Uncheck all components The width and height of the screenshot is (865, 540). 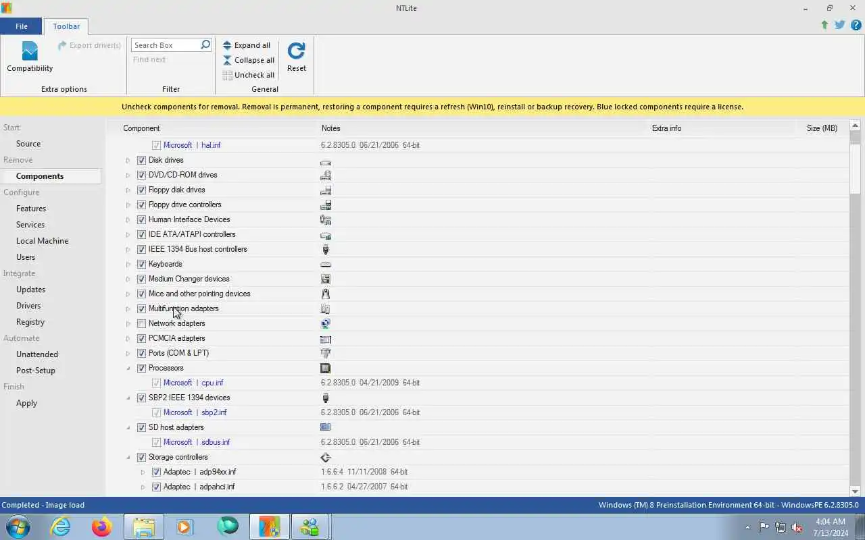click(248, 75)
